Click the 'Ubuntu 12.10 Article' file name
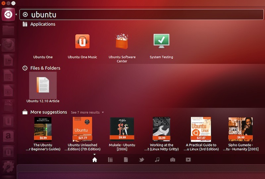 click(43, 101)
